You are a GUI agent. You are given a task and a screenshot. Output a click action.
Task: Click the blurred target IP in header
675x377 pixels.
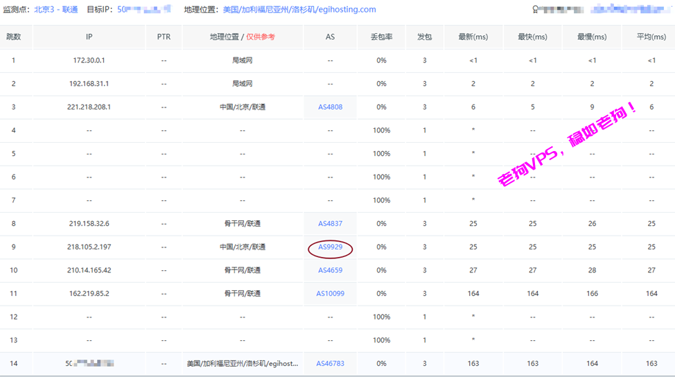pyautogui.click(x=143, y=10)
